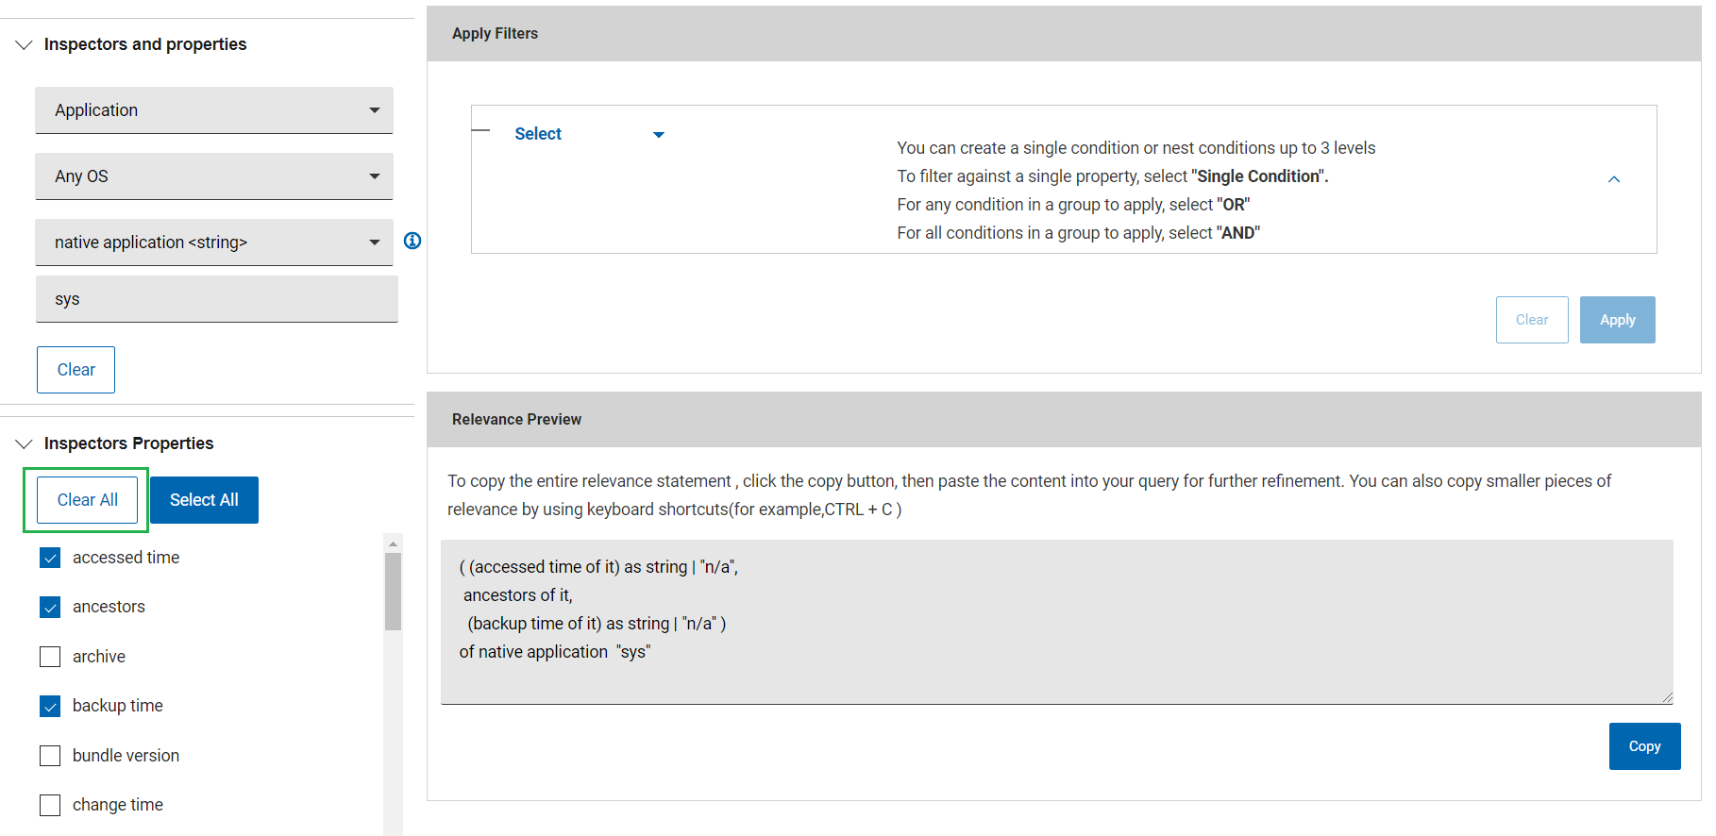Click the sys text input field
This screenshot has height=836, width=1716.
216,299
